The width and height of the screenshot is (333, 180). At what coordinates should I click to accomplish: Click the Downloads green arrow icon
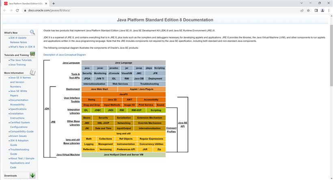[32, 175]
